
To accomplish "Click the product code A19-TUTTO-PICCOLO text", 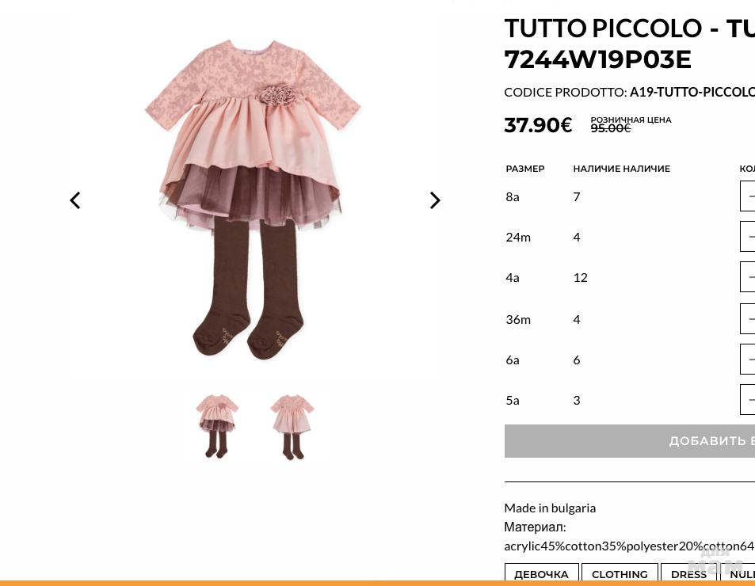I will (692, 93).
